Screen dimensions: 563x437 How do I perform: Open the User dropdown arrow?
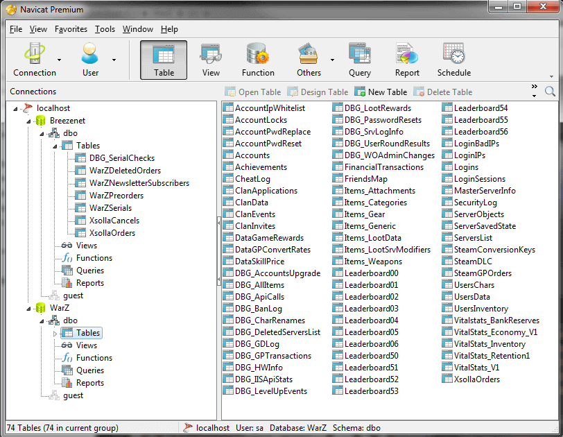[114, 60]
